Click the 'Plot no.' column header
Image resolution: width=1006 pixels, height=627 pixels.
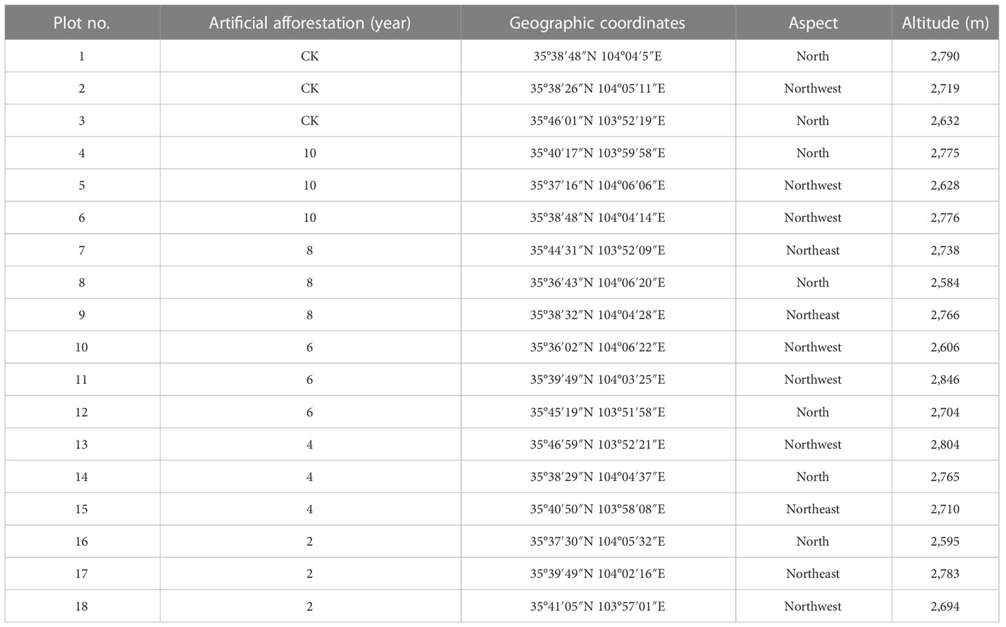tap(82, 23)
